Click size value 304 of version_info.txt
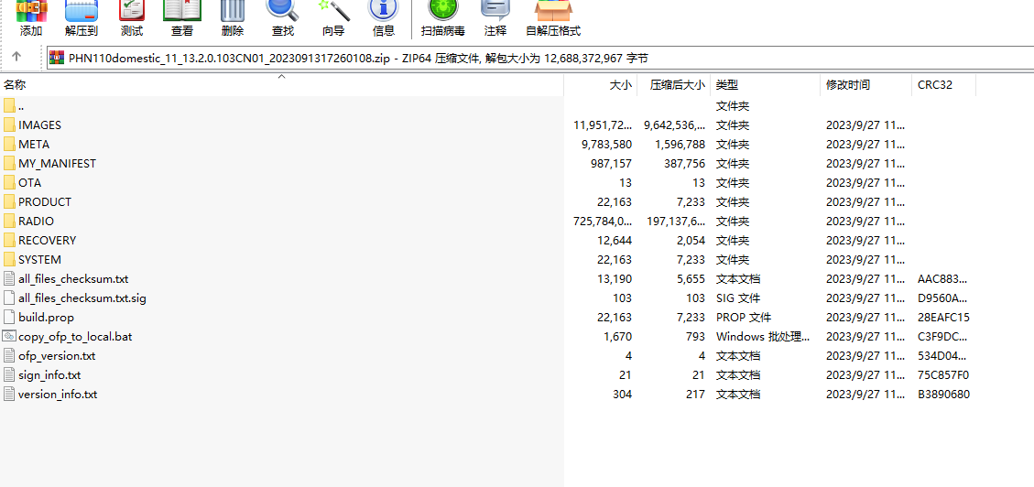Screen dimensions: 1034x487 point(622,394)
